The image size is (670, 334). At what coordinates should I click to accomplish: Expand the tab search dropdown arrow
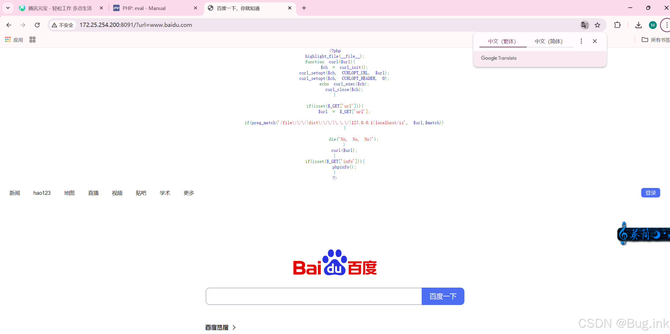pyautogui.click(x=8, y=8)
